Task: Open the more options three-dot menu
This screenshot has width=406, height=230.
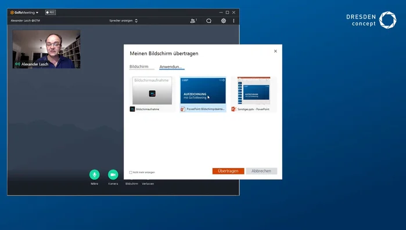Action: click(x=233, y=21)
